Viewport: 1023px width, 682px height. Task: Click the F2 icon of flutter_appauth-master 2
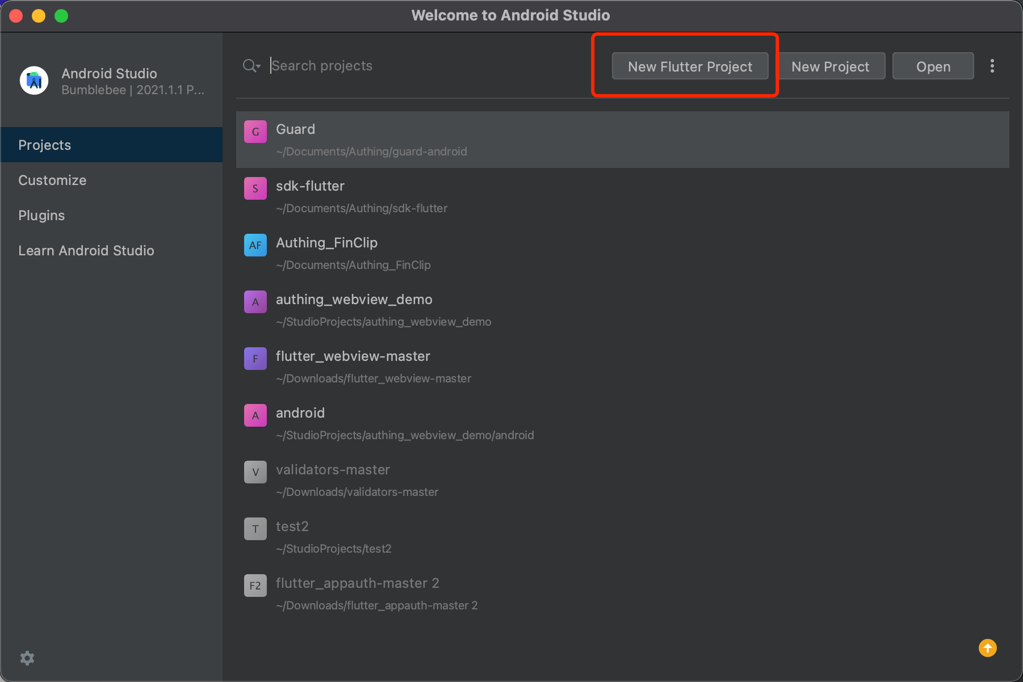tap(255, 586)
